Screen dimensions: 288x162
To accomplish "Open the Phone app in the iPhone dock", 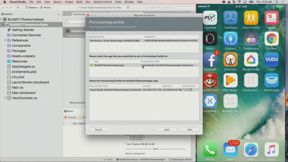I will (210, 150).
